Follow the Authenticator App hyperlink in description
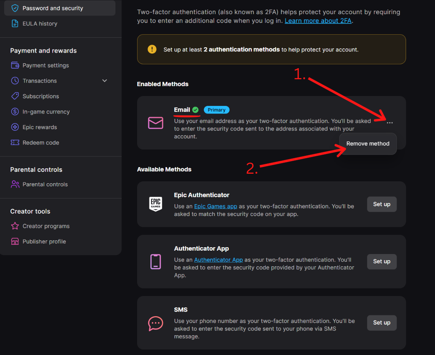Viewport: 435px width, 355px height. pos(218,260)
